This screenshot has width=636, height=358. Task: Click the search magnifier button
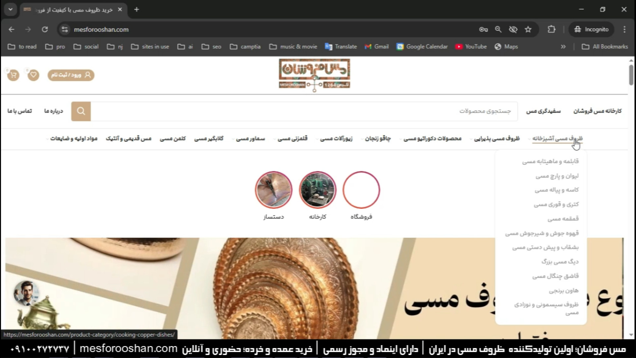(x=81, y=111)
